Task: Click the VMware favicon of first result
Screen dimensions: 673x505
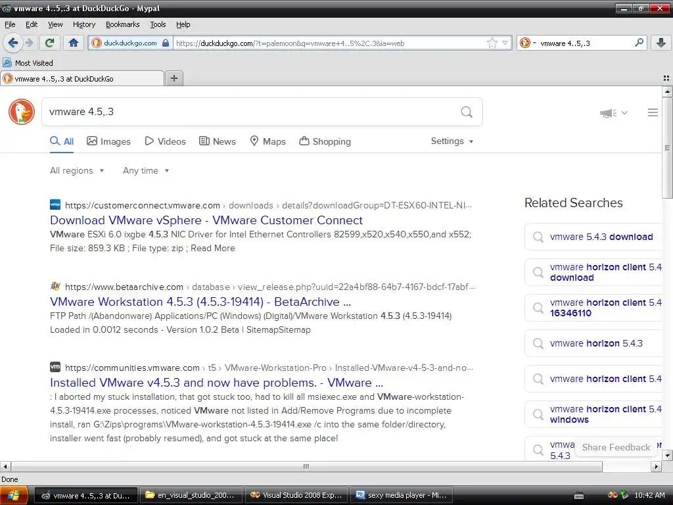Action: pyautogui.click(x=55, y=205)
